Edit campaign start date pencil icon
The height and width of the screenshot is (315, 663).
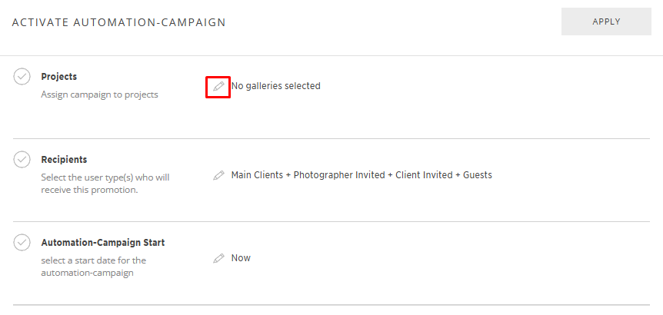(219, 258)
